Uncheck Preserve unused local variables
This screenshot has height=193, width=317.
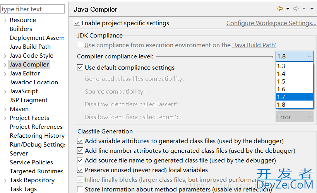click(80, 170)
